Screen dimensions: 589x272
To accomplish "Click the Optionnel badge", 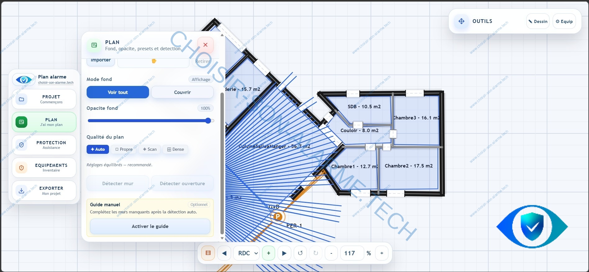I will [x=199, y=205].
